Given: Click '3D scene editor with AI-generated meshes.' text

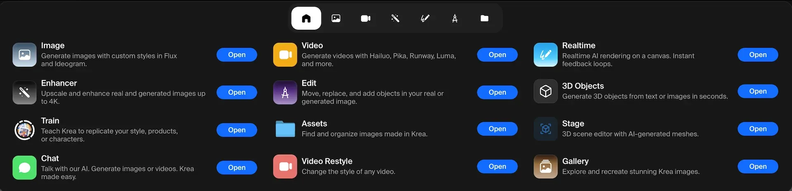Looking at the screenshot, I should (630, 134).
